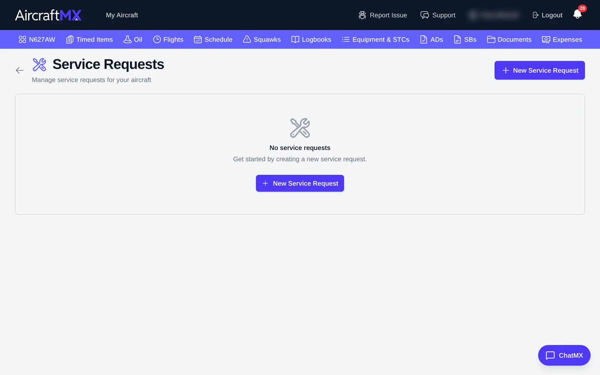
Task: Open the Schedule page
Action: [x=213, y=39]
